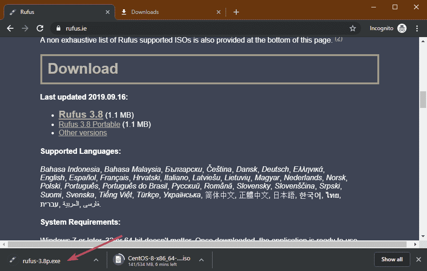This screenshot has width=427, height=271.
Task: Click the reload page icon
Action: point(40,28)
